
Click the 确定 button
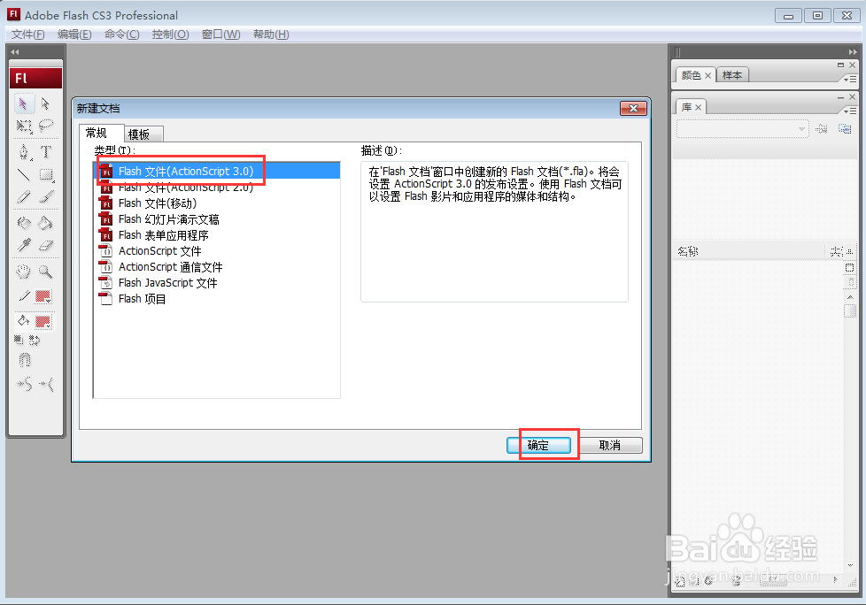pyautogui.click(x=538, y=445)
